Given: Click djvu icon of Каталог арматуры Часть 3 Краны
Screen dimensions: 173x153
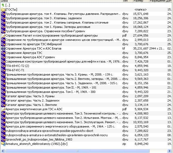Looking at the screenshot, I should click(3, 96).
